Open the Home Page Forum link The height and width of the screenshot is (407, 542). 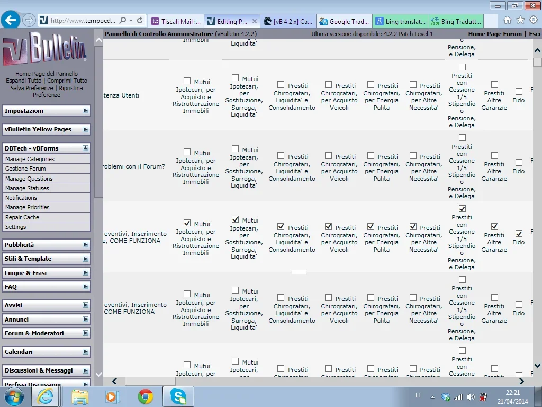[x=495, y=34]
